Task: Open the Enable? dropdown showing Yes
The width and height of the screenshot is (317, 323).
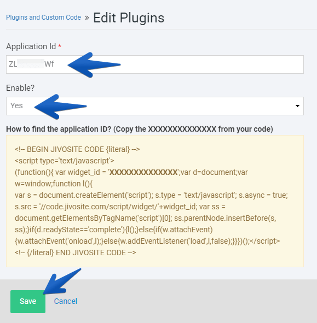Action: pos(155,106)
